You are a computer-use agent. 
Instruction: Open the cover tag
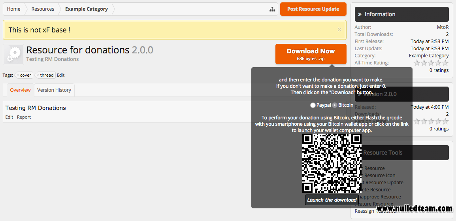click(x=24, y=75)
